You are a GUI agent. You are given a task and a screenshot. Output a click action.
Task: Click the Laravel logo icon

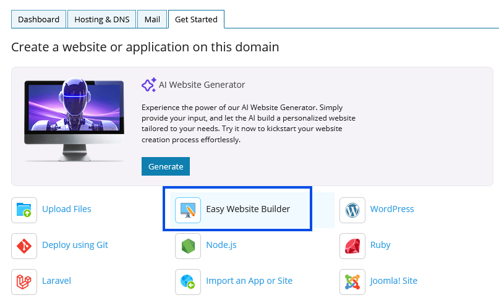point(24,282)
